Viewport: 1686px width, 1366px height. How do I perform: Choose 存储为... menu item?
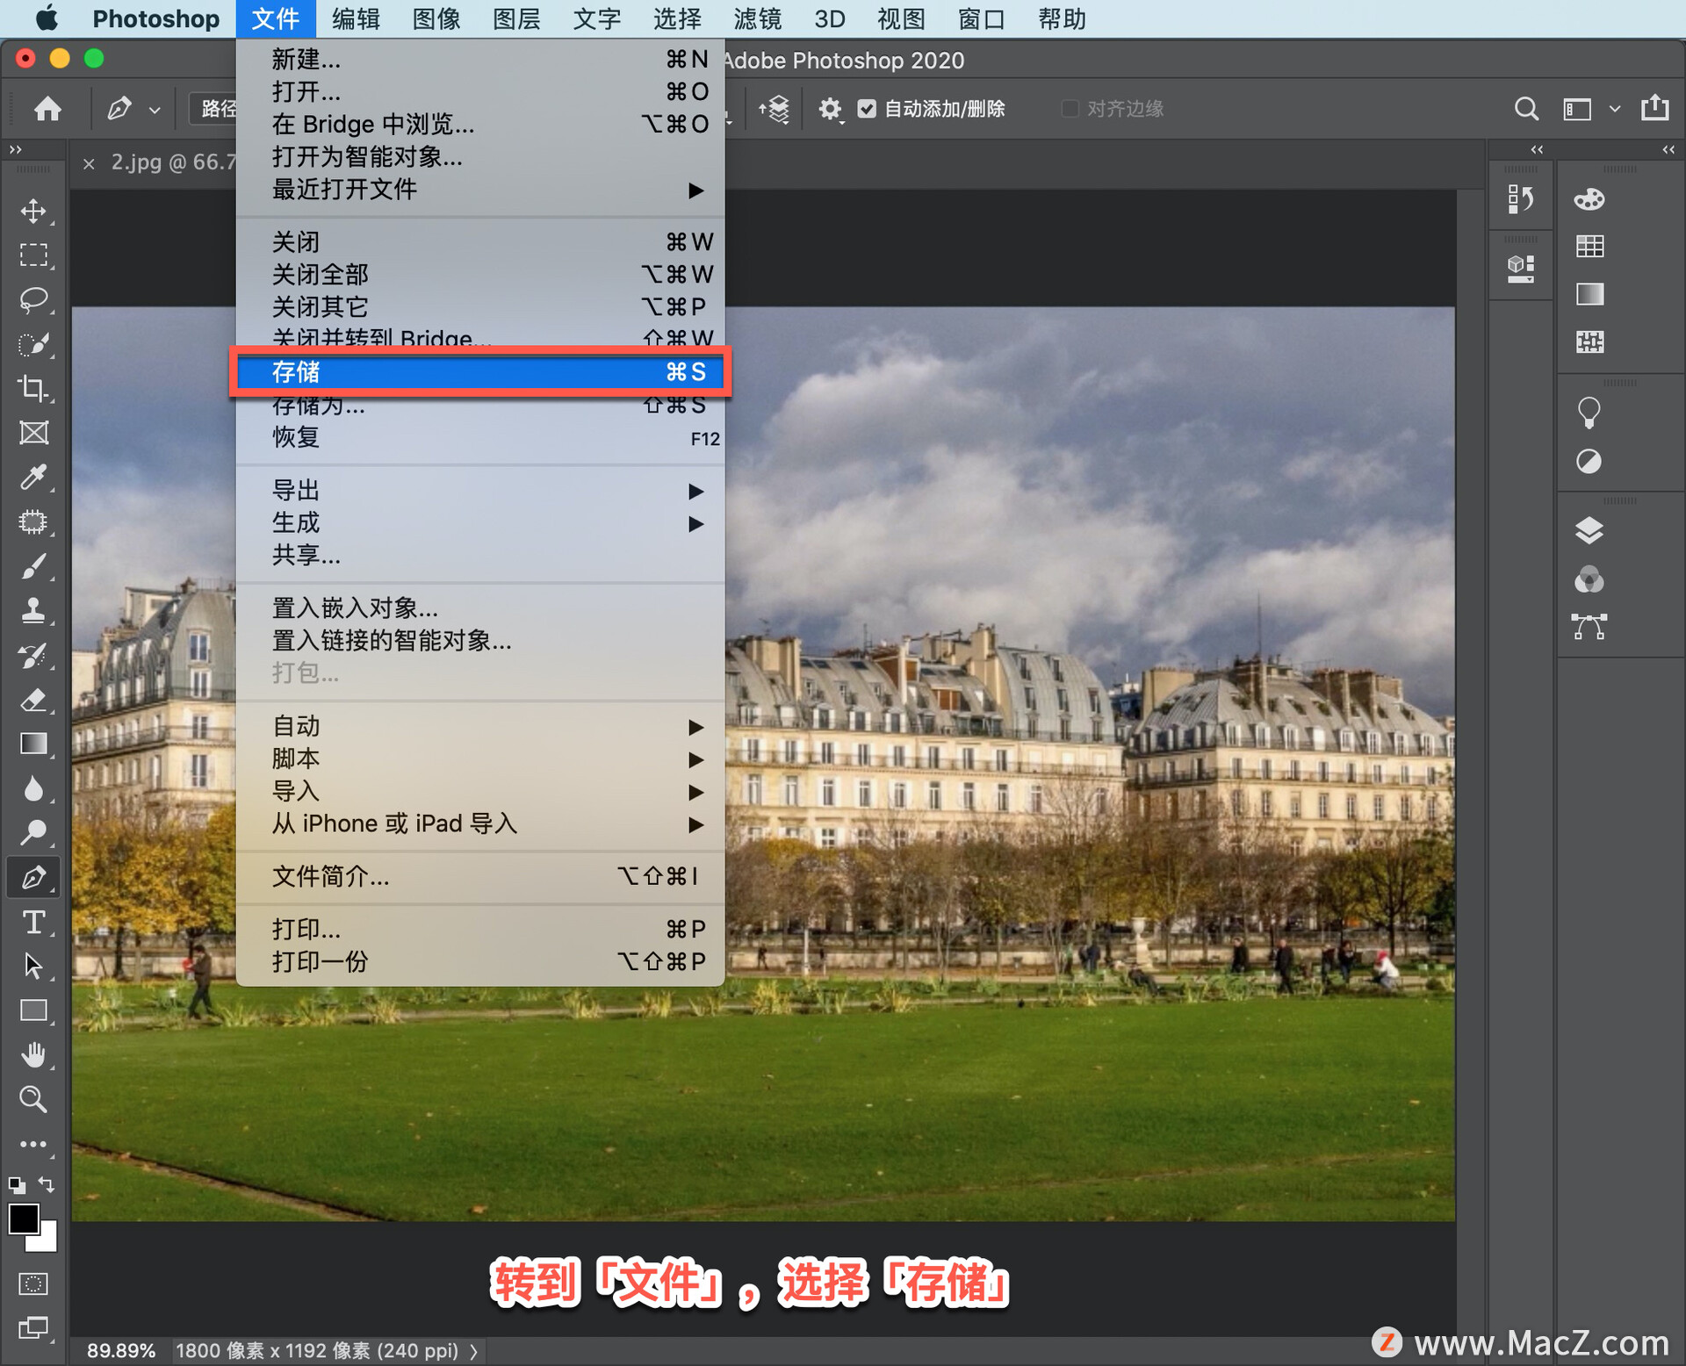click(x=480, y=406)
